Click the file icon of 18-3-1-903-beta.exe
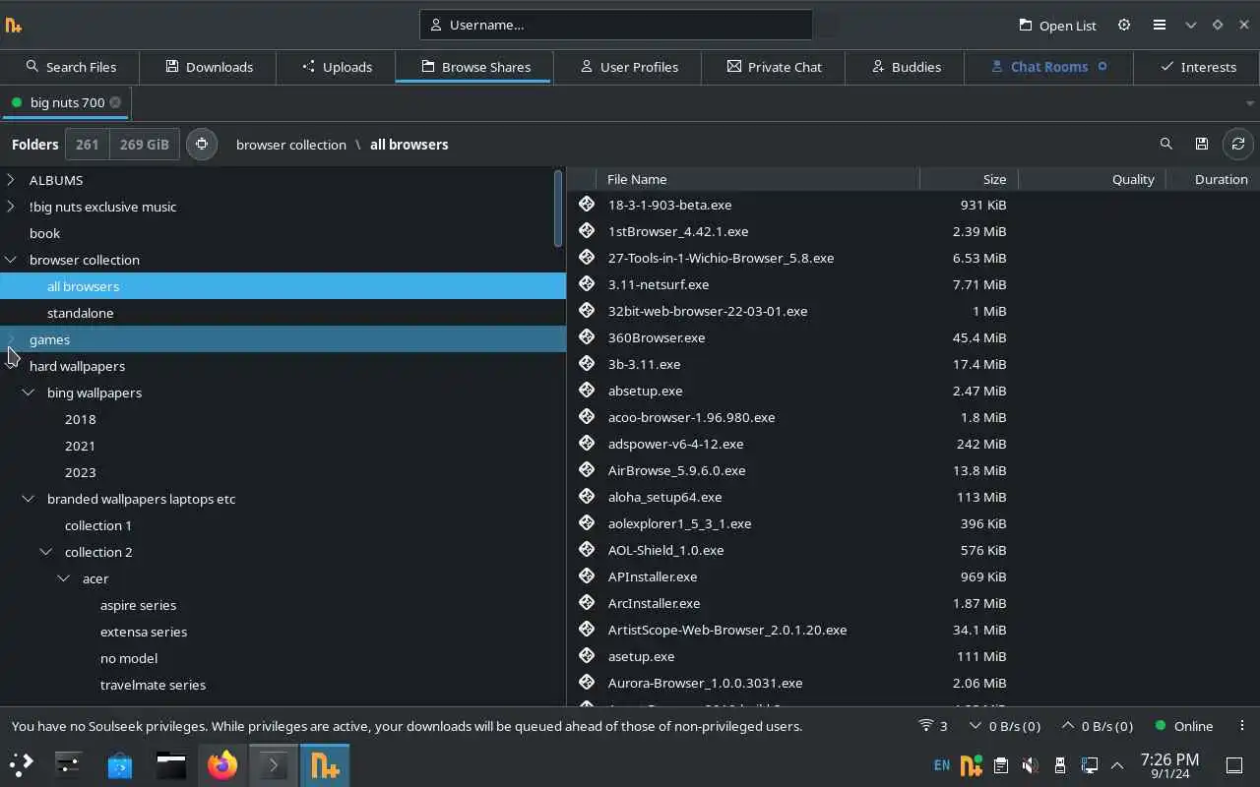Screen dimensions: 1260x787 (x=587, y=204)
